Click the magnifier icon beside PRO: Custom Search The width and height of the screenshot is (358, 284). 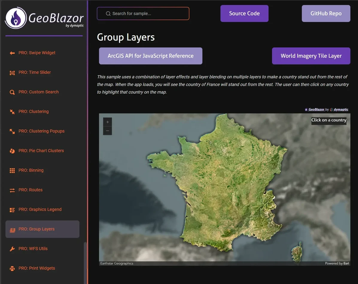(12, 92)
